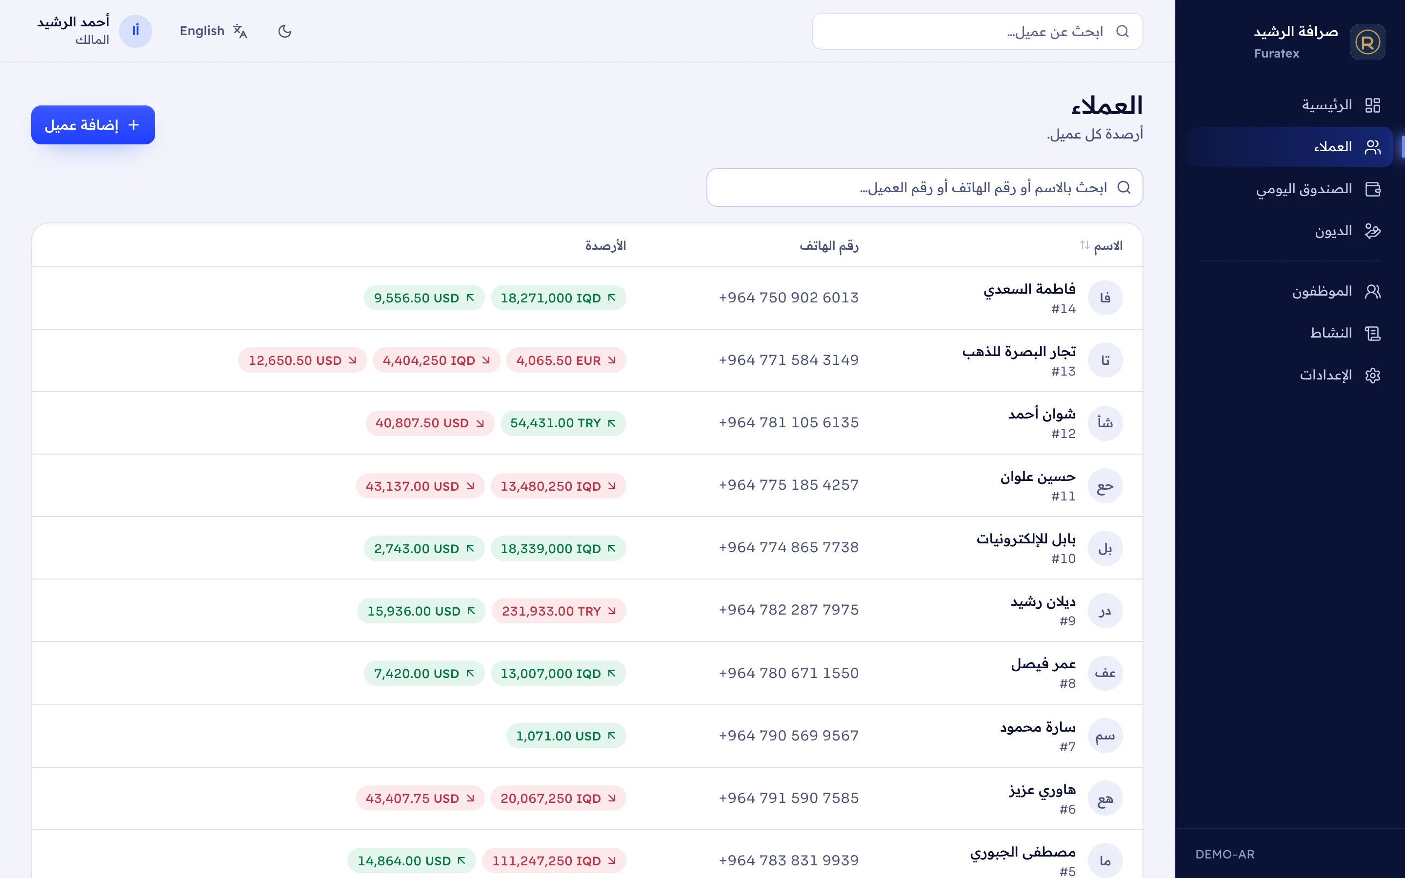Focus the top ابحث عن عميل search field
This screenshot has width=1405, height=878.
977,31
